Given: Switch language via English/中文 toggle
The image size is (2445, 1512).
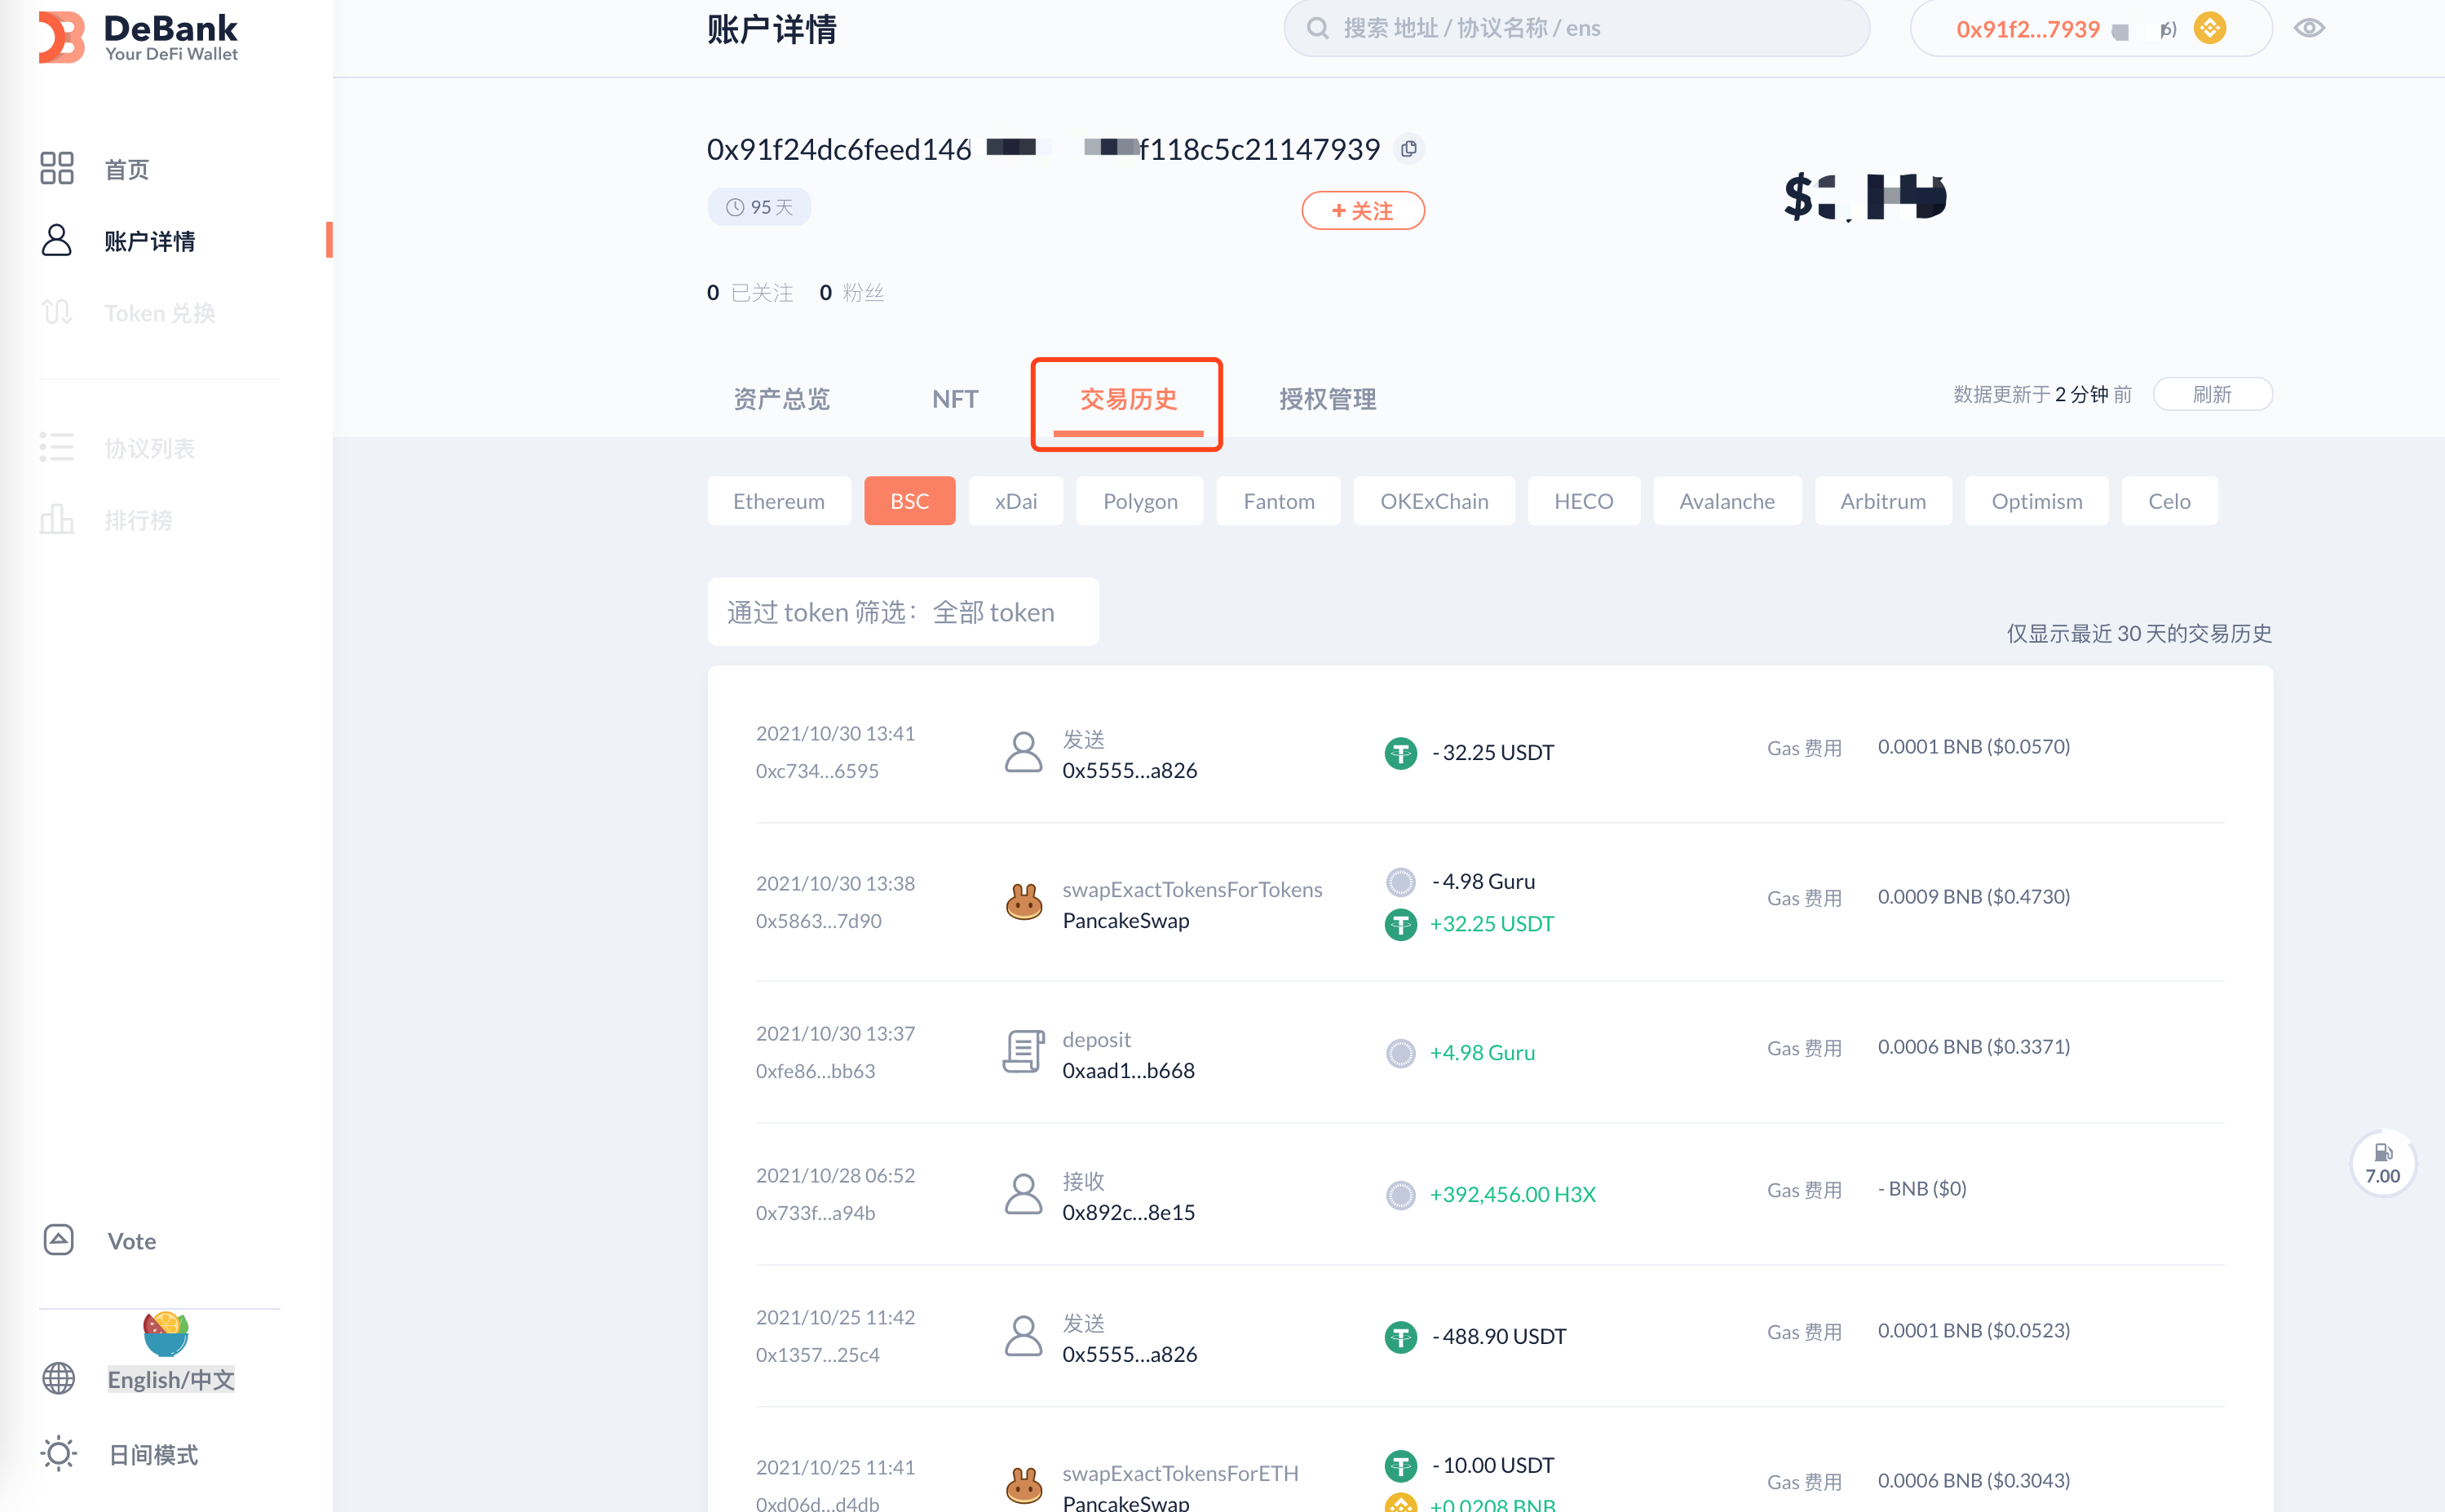Looking at the screenshot, I should tap(171, 1379).
